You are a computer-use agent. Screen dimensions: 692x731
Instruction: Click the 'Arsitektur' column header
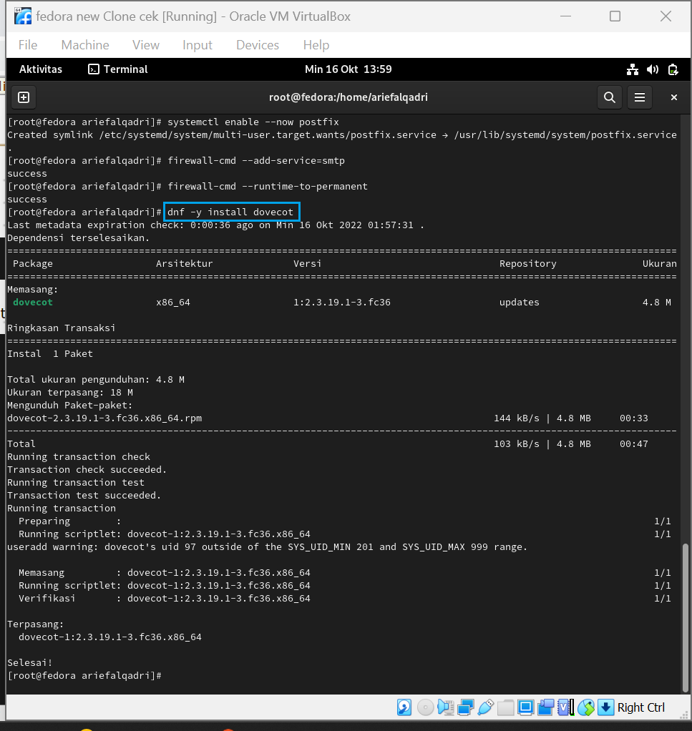pyautogui.click(x=184, y=263)
